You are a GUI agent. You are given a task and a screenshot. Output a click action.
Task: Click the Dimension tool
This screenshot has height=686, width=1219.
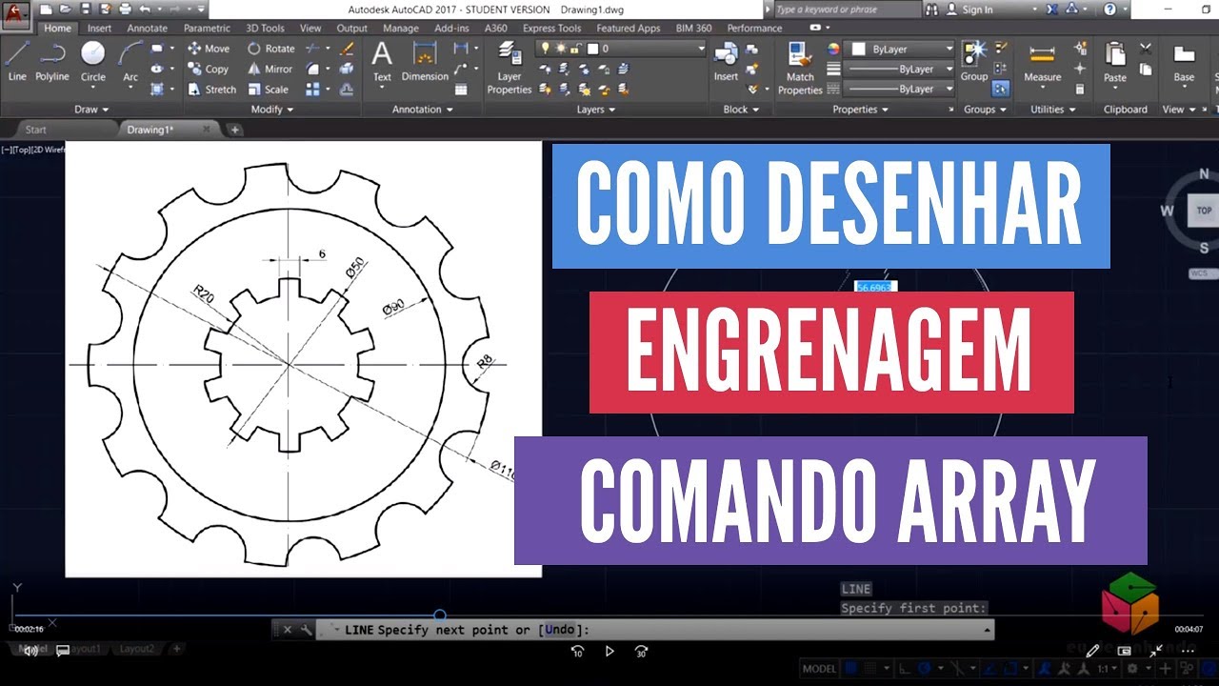click(x=425, y=61)
